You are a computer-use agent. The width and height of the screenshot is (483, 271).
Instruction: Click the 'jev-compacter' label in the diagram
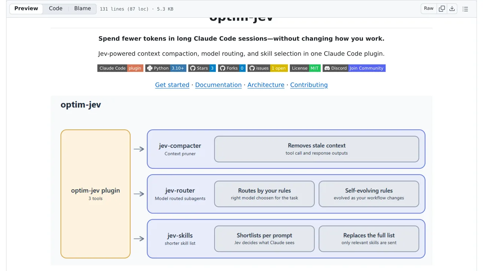(x=180, y=146)
